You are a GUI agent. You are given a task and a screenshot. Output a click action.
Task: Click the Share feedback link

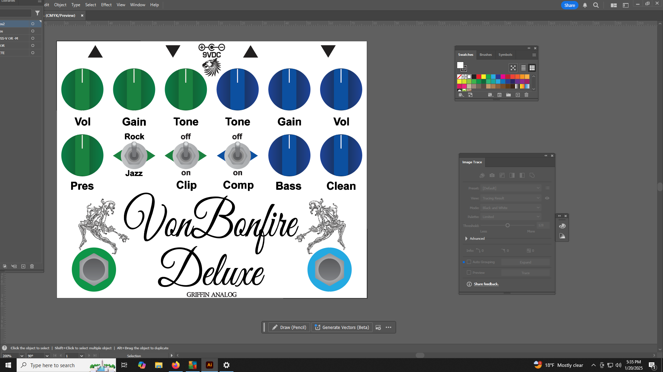point(486,284)
